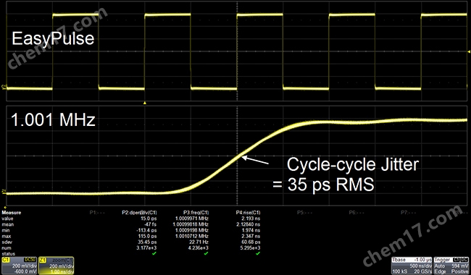
Task: Click the P3 min 1.0009198 MHz
Action: [191, 230]
